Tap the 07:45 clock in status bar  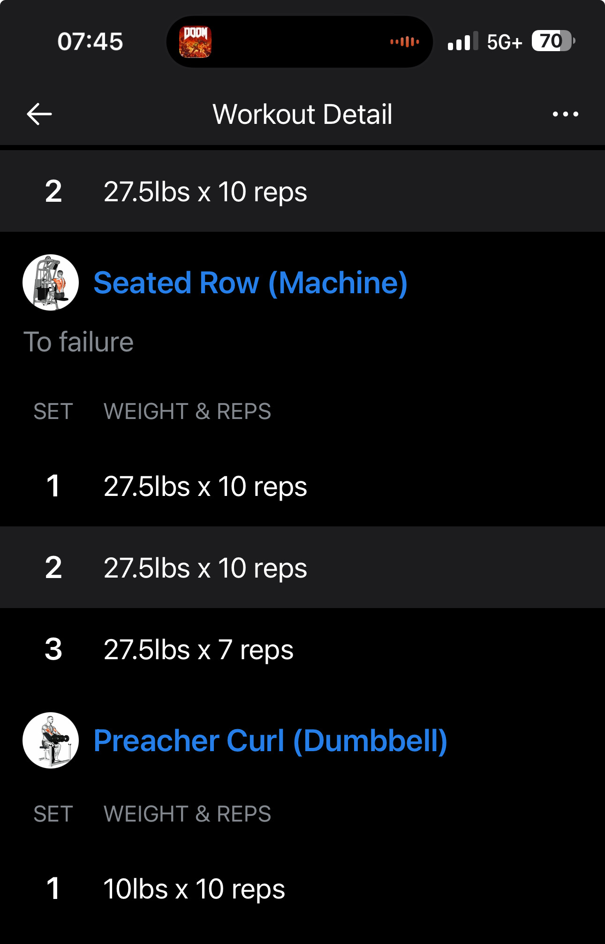click(x=90, y=42)
